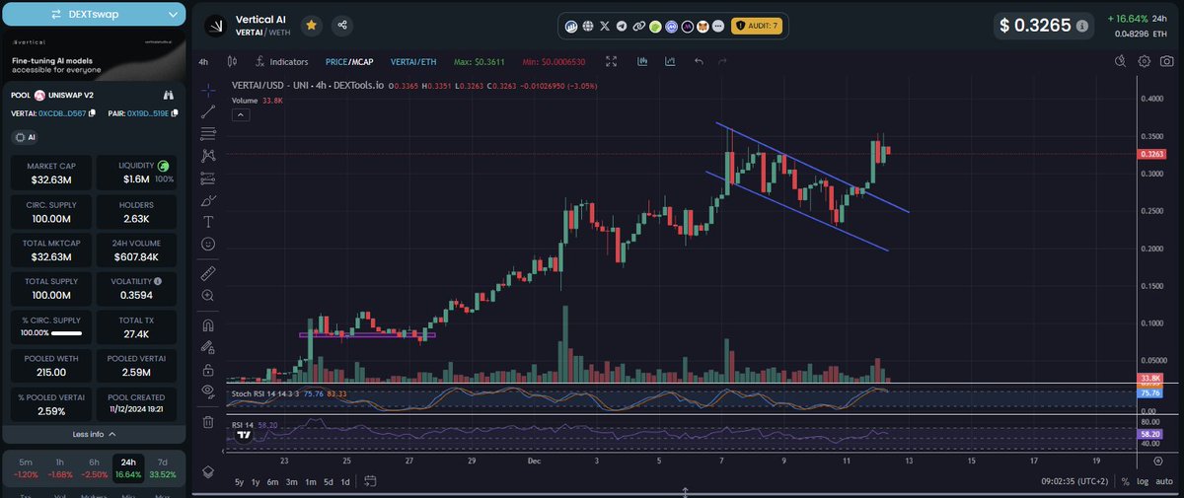Screen dimensions: 1184x498
Task: Collapse pool details with Less info
Action: pyautogui.click(x=94, y=433)
